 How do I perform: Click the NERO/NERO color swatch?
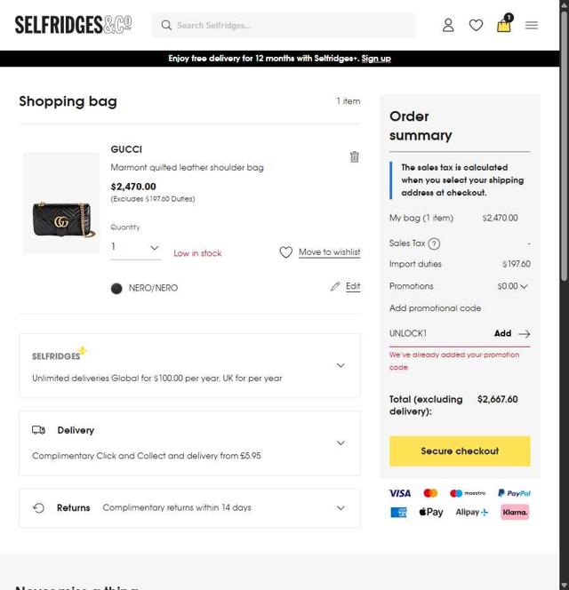coord(116,288)
